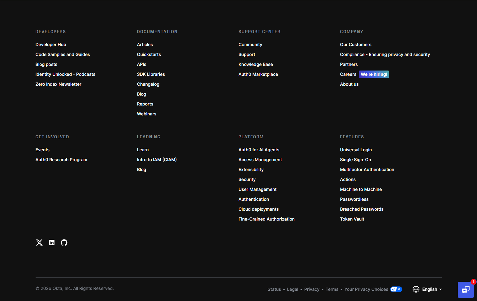Image resolution: width=477 pixels, height=301 pixels.
Task: Visit the Careers page
Action: [348, 74]
